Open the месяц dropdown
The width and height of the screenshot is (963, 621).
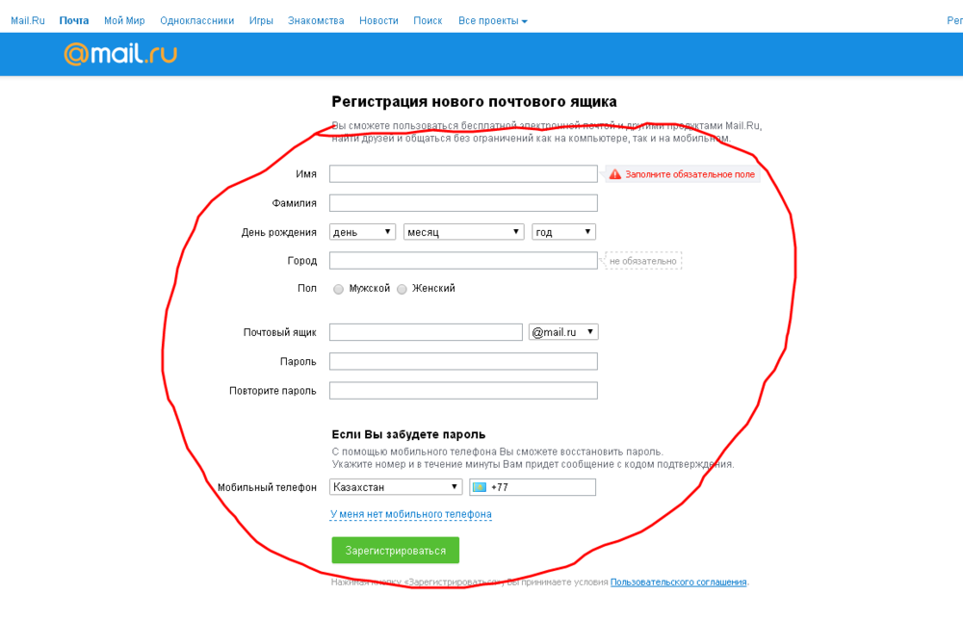click(x=464, y=232)
